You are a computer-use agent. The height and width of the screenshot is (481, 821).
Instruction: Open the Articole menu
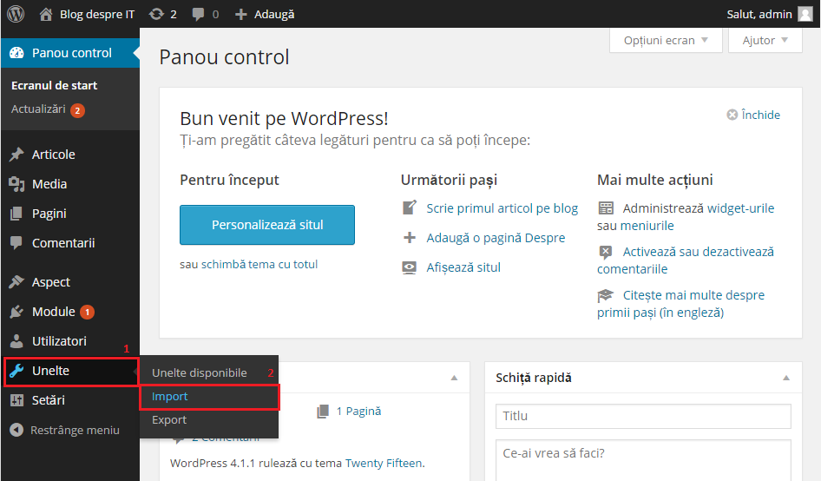[x=69, y=155]
